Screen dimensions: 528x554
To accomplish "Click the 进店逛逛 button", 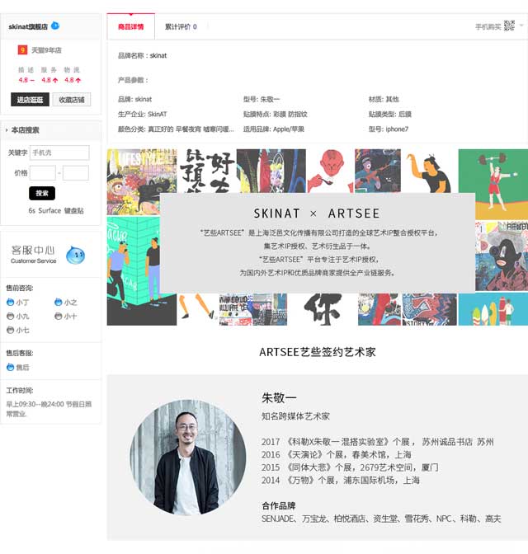I will pyautogui.click(x=30, y=100).
